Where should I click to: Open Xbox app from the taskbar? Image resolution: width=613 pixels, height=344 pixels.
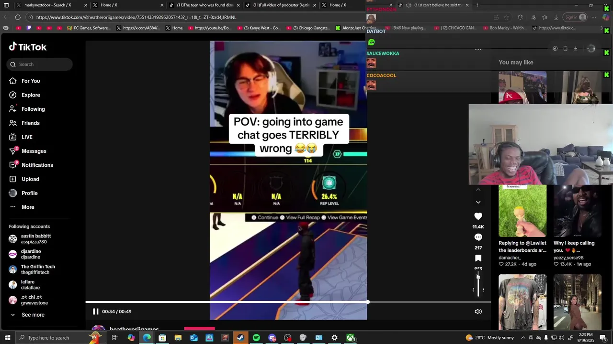(x=351, y=338)
